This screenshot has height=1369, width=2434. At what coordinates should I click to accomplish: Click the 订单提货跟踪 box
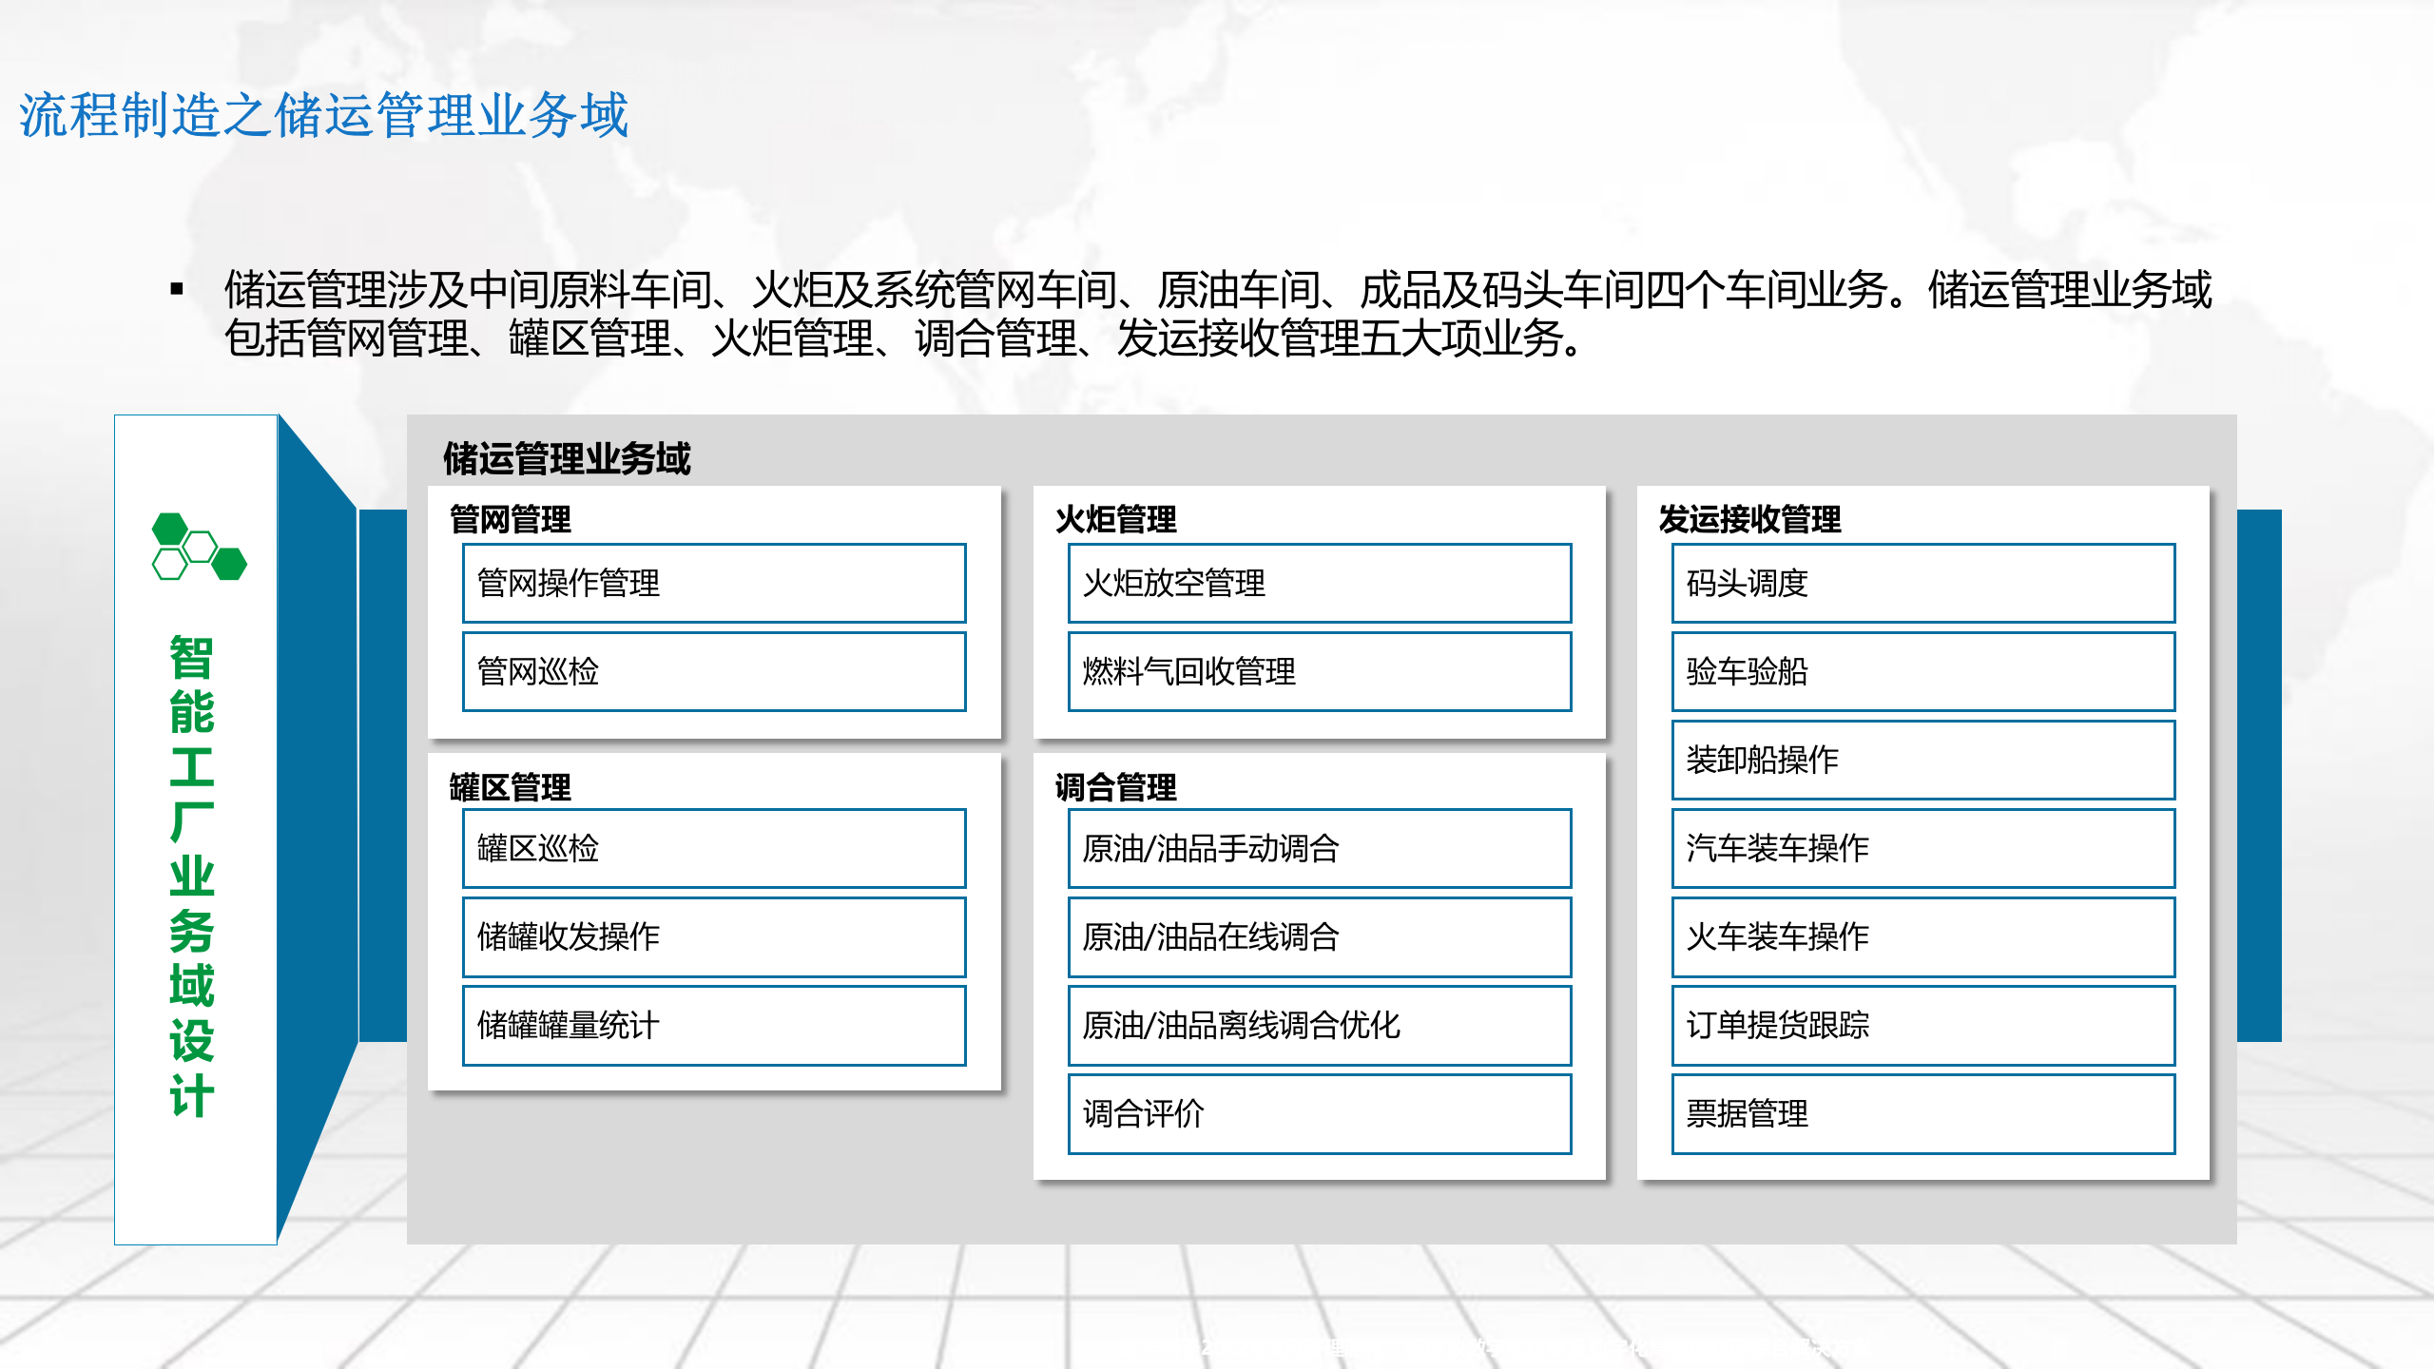point(1922,1025)
